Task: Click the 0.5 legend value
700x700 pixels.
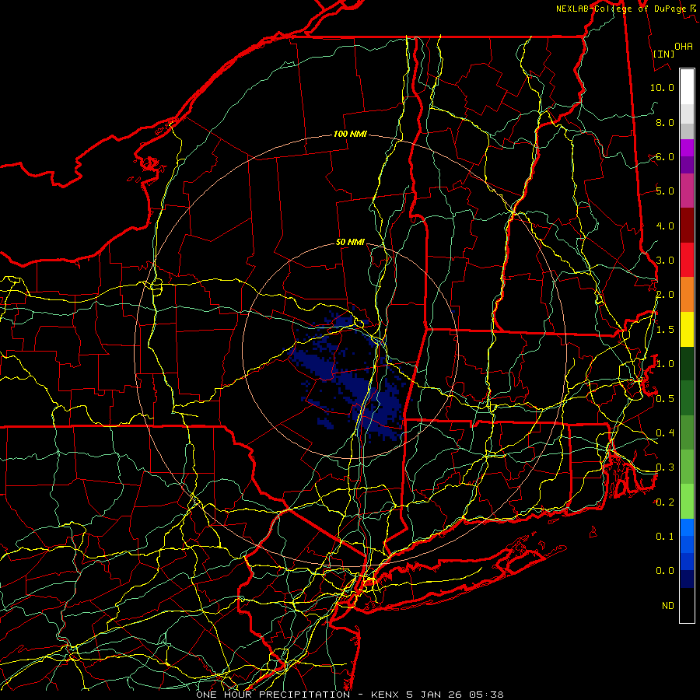Action: [x=665, y=399]
